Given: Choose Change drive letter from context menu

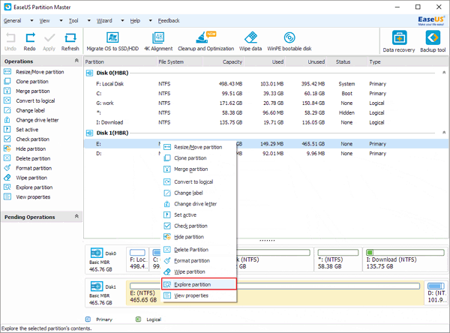Looking at the screenshot, I should (199, 204).
